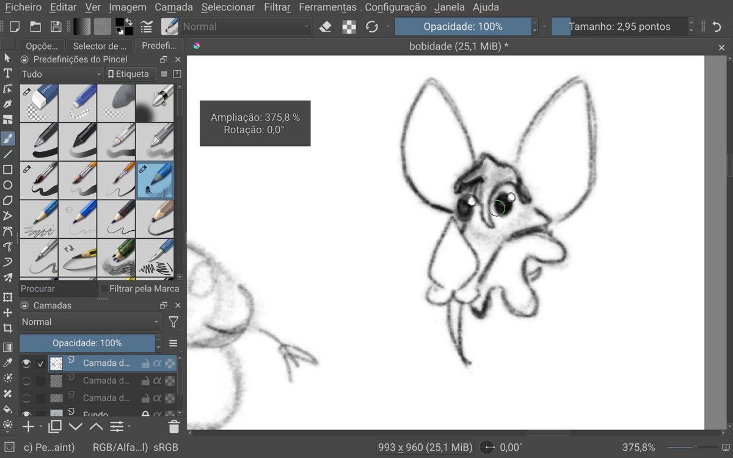Select the Color Sampler eyedropper tool
Screen dimensions: 733x458
pyautogui.click(x=7, y=363)
